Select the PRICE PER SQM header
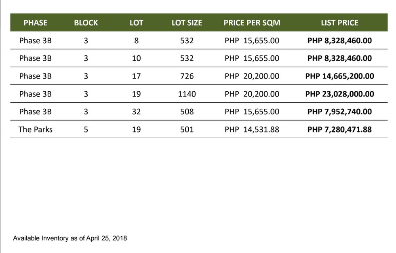This screenshot has height=253, width=396. pyautogui.click(x=252, y=23)
